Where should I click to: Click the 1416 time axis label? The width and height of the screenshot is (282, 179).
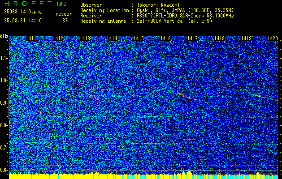165,38
